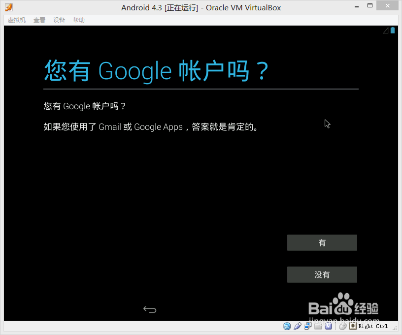This screenshot has height=335, width=402.
Task: Click the window resize grip corner
Action: [x=395, y=328]
